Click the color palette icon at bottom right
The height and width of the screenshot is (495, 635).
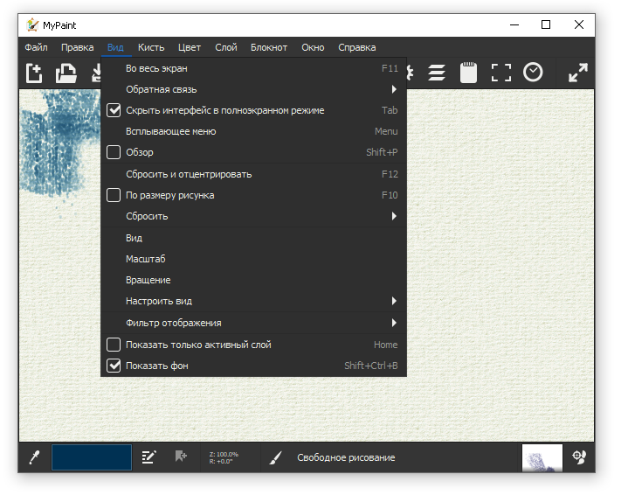[x=579, y=457]
